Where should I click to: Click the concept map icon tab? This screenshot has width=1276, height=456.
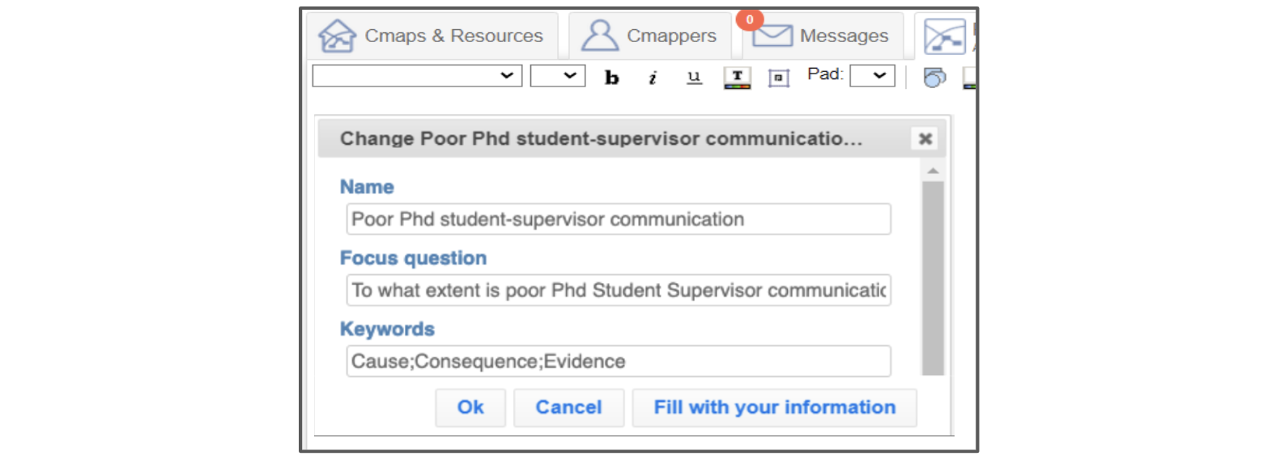pyautogui.click(x=945, y=36)
